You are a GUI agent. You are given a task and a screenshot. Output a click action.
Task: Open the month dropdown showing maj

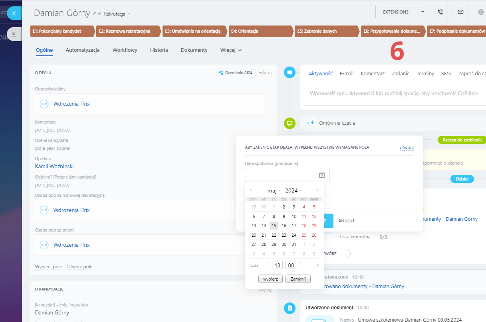pos(274,190)
